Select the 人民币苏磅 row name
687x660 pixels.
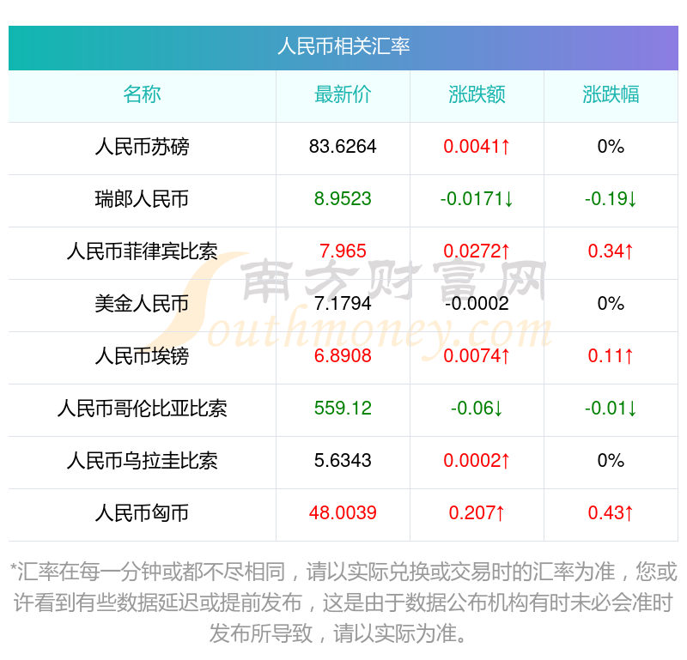142,147
